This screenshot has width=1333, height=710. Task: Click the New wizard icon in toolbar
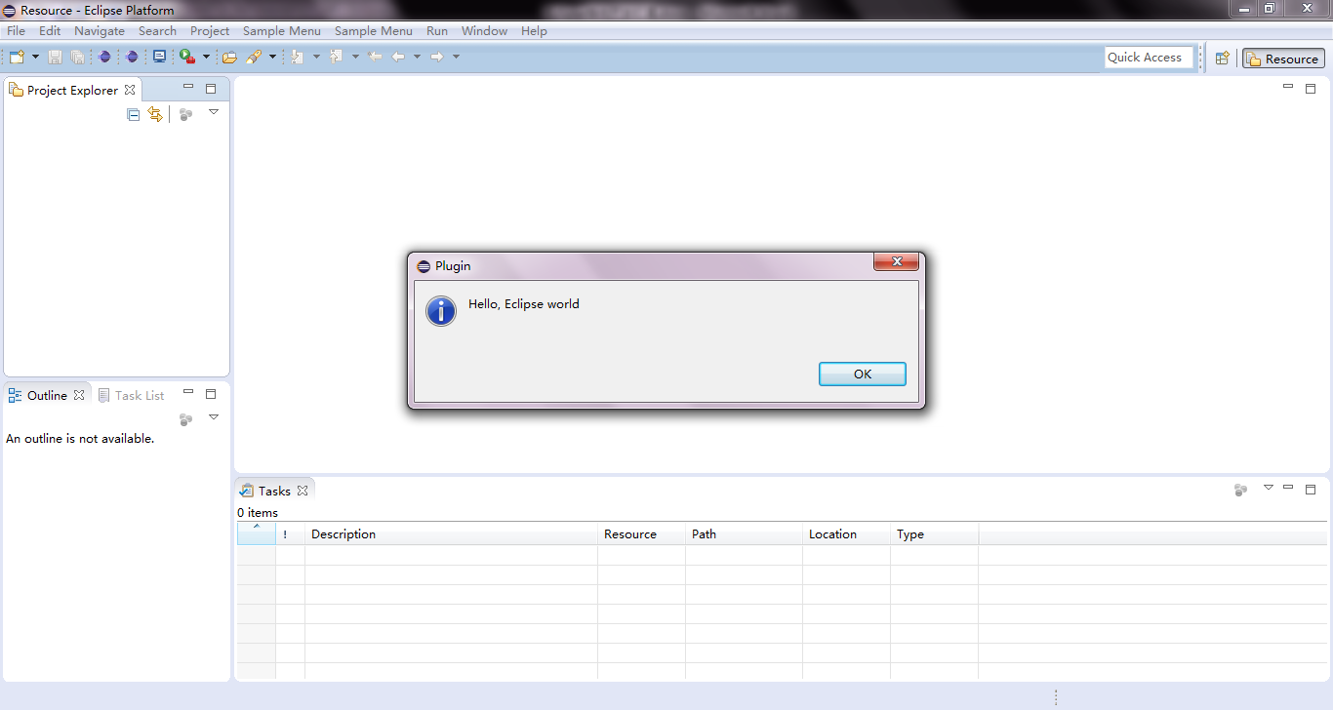(17, 58)
